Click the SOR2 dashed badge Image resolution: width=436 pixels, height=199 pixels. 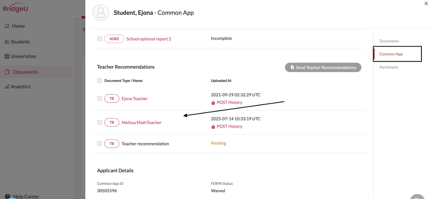pyautogui.click(x=114, y=39)
